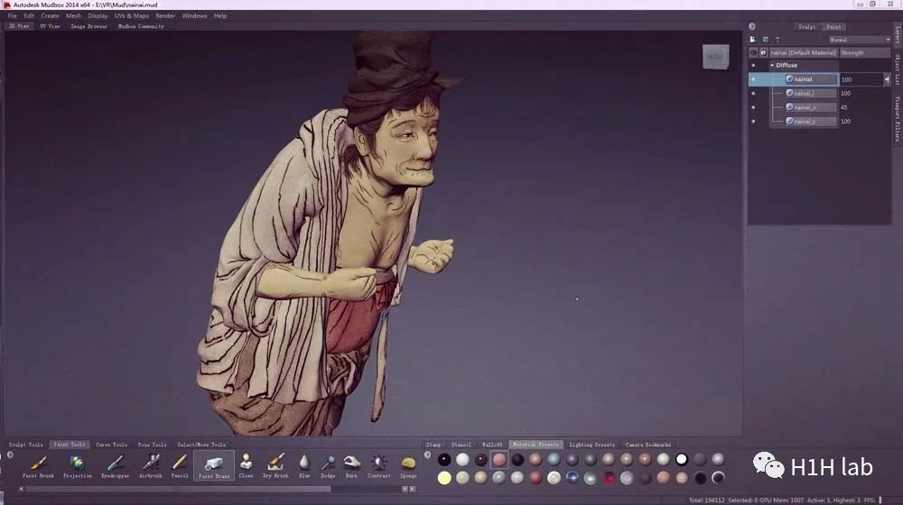Image resolution: width=903 pixels, height=505 pixels.
Task: Pick the Eyedropper tool
Action: pyautogui.click(x=115, y=464)
